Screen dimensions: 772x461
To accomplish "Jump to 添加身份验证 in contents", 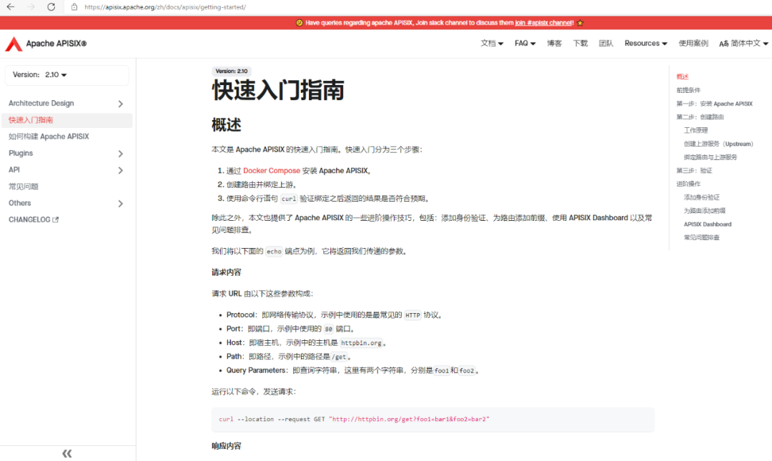I will 702,197.
